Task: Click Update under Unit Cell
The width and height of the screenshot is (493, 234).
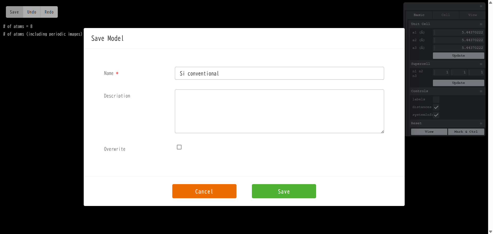Action: pos(458,56)
